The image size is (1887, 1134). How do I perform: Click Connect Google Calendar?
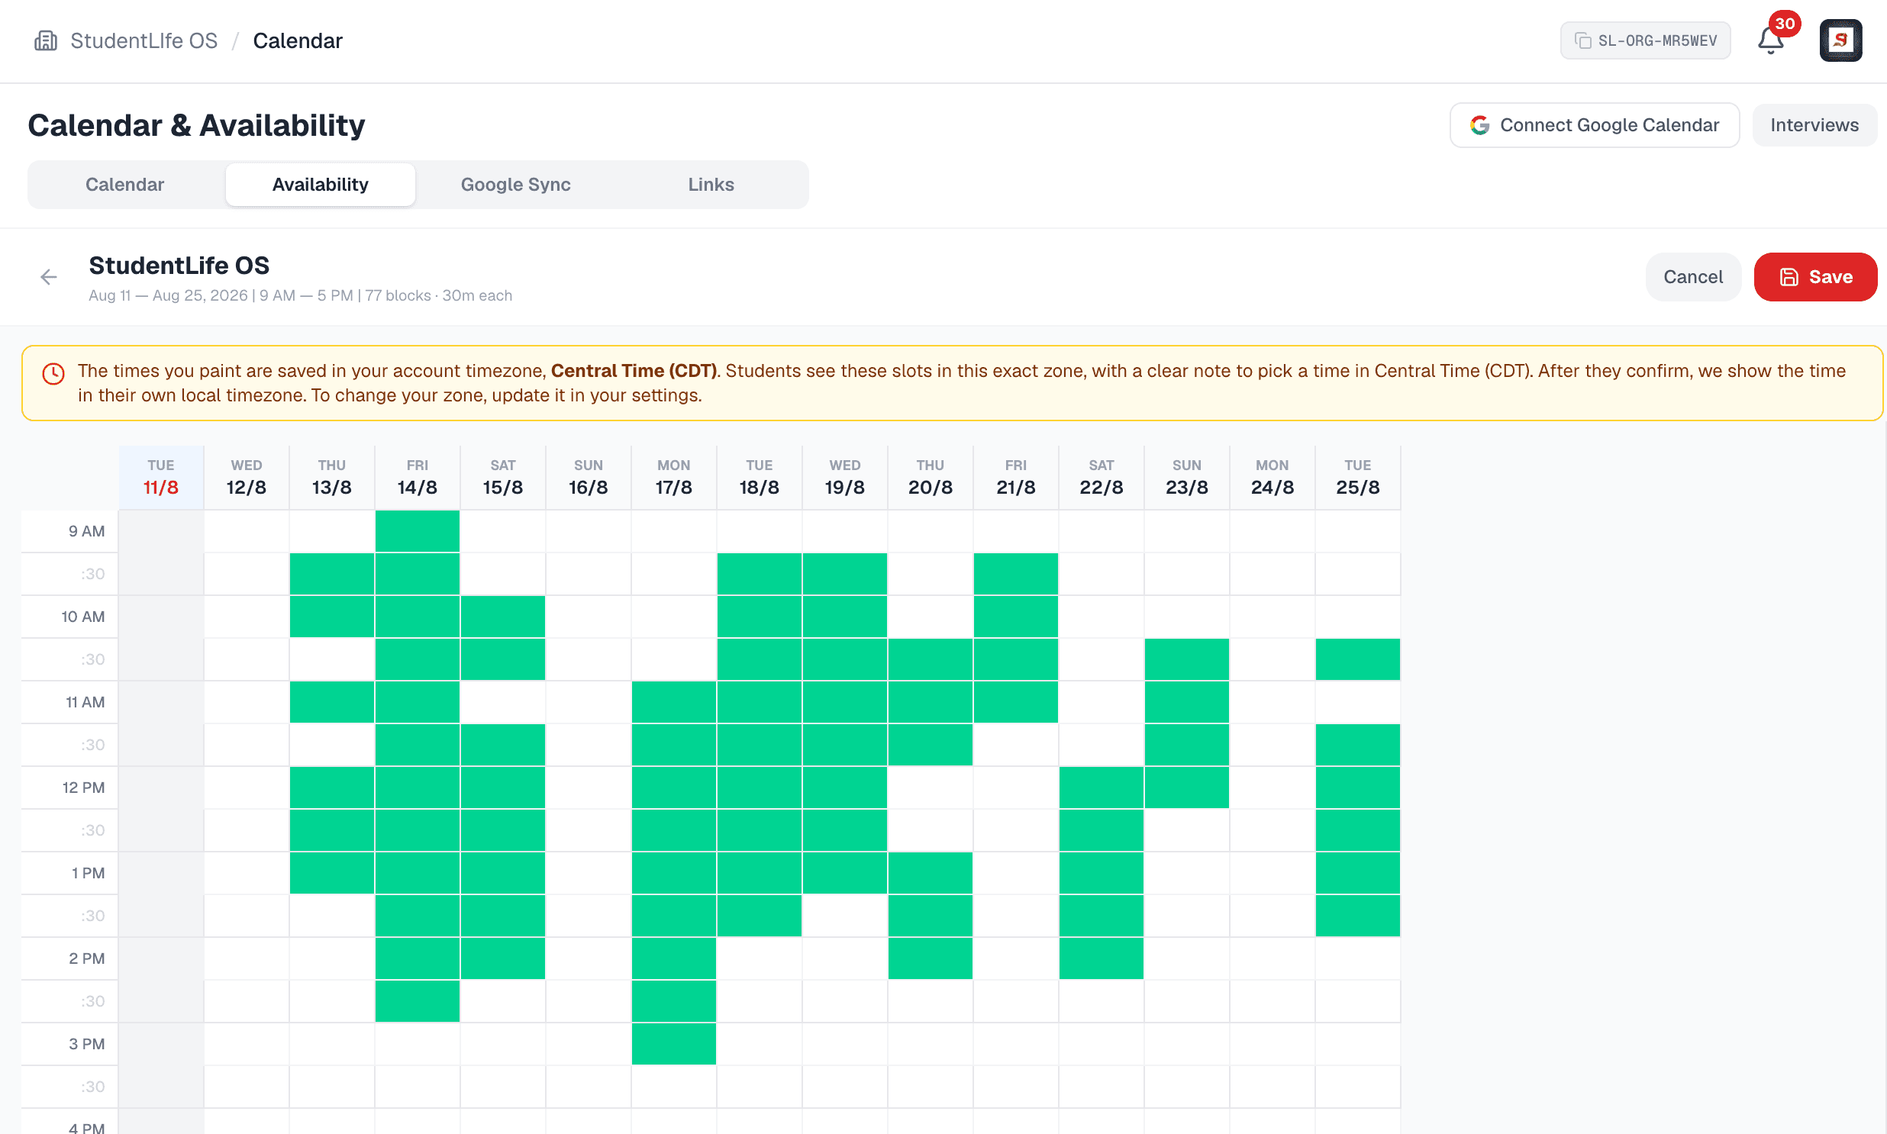tap(1595, 125)
